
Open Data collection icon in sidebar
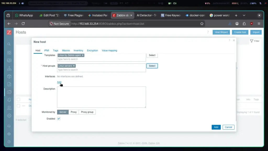pyautogui.click(x=9, y=92)
